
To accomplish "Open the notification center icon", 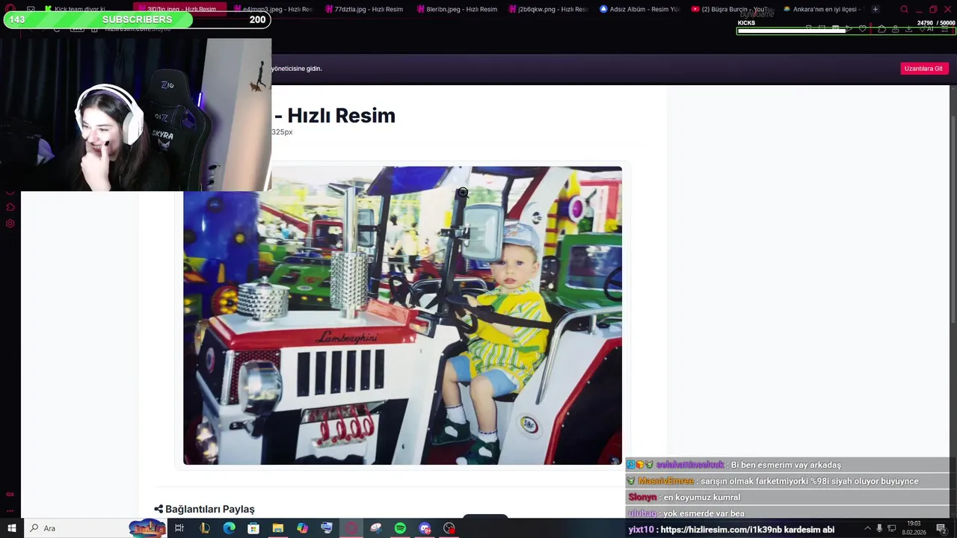I will (941, 528).
